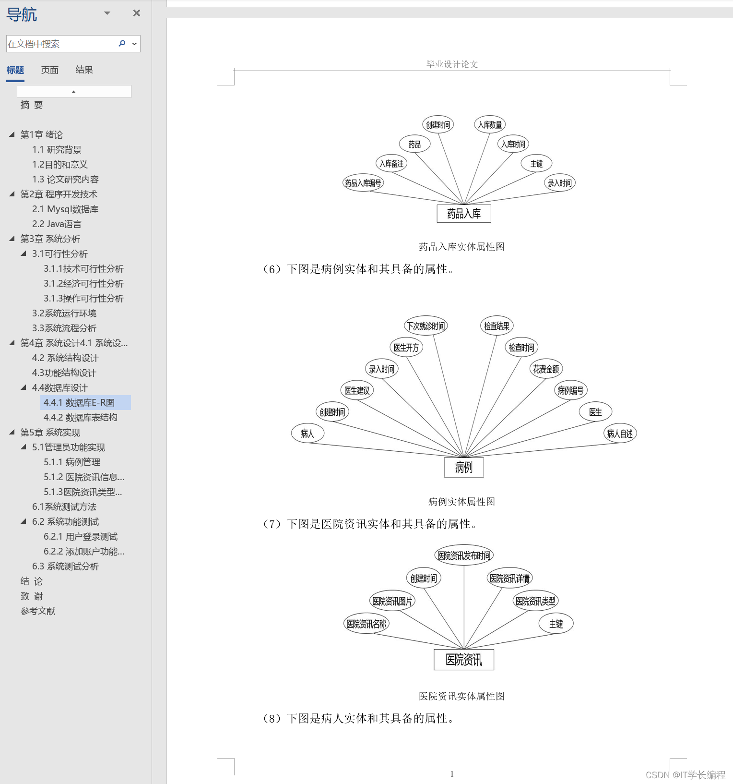Collapse the 第5章 系统实现 heading
Image resolution: width=733 pixels, height=784 pixels.
click(x=12, y=432)
